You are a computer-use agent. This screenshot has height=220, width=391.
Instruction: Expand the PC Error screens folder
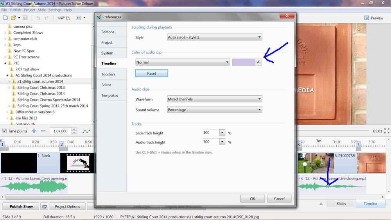tap(5, 57)
